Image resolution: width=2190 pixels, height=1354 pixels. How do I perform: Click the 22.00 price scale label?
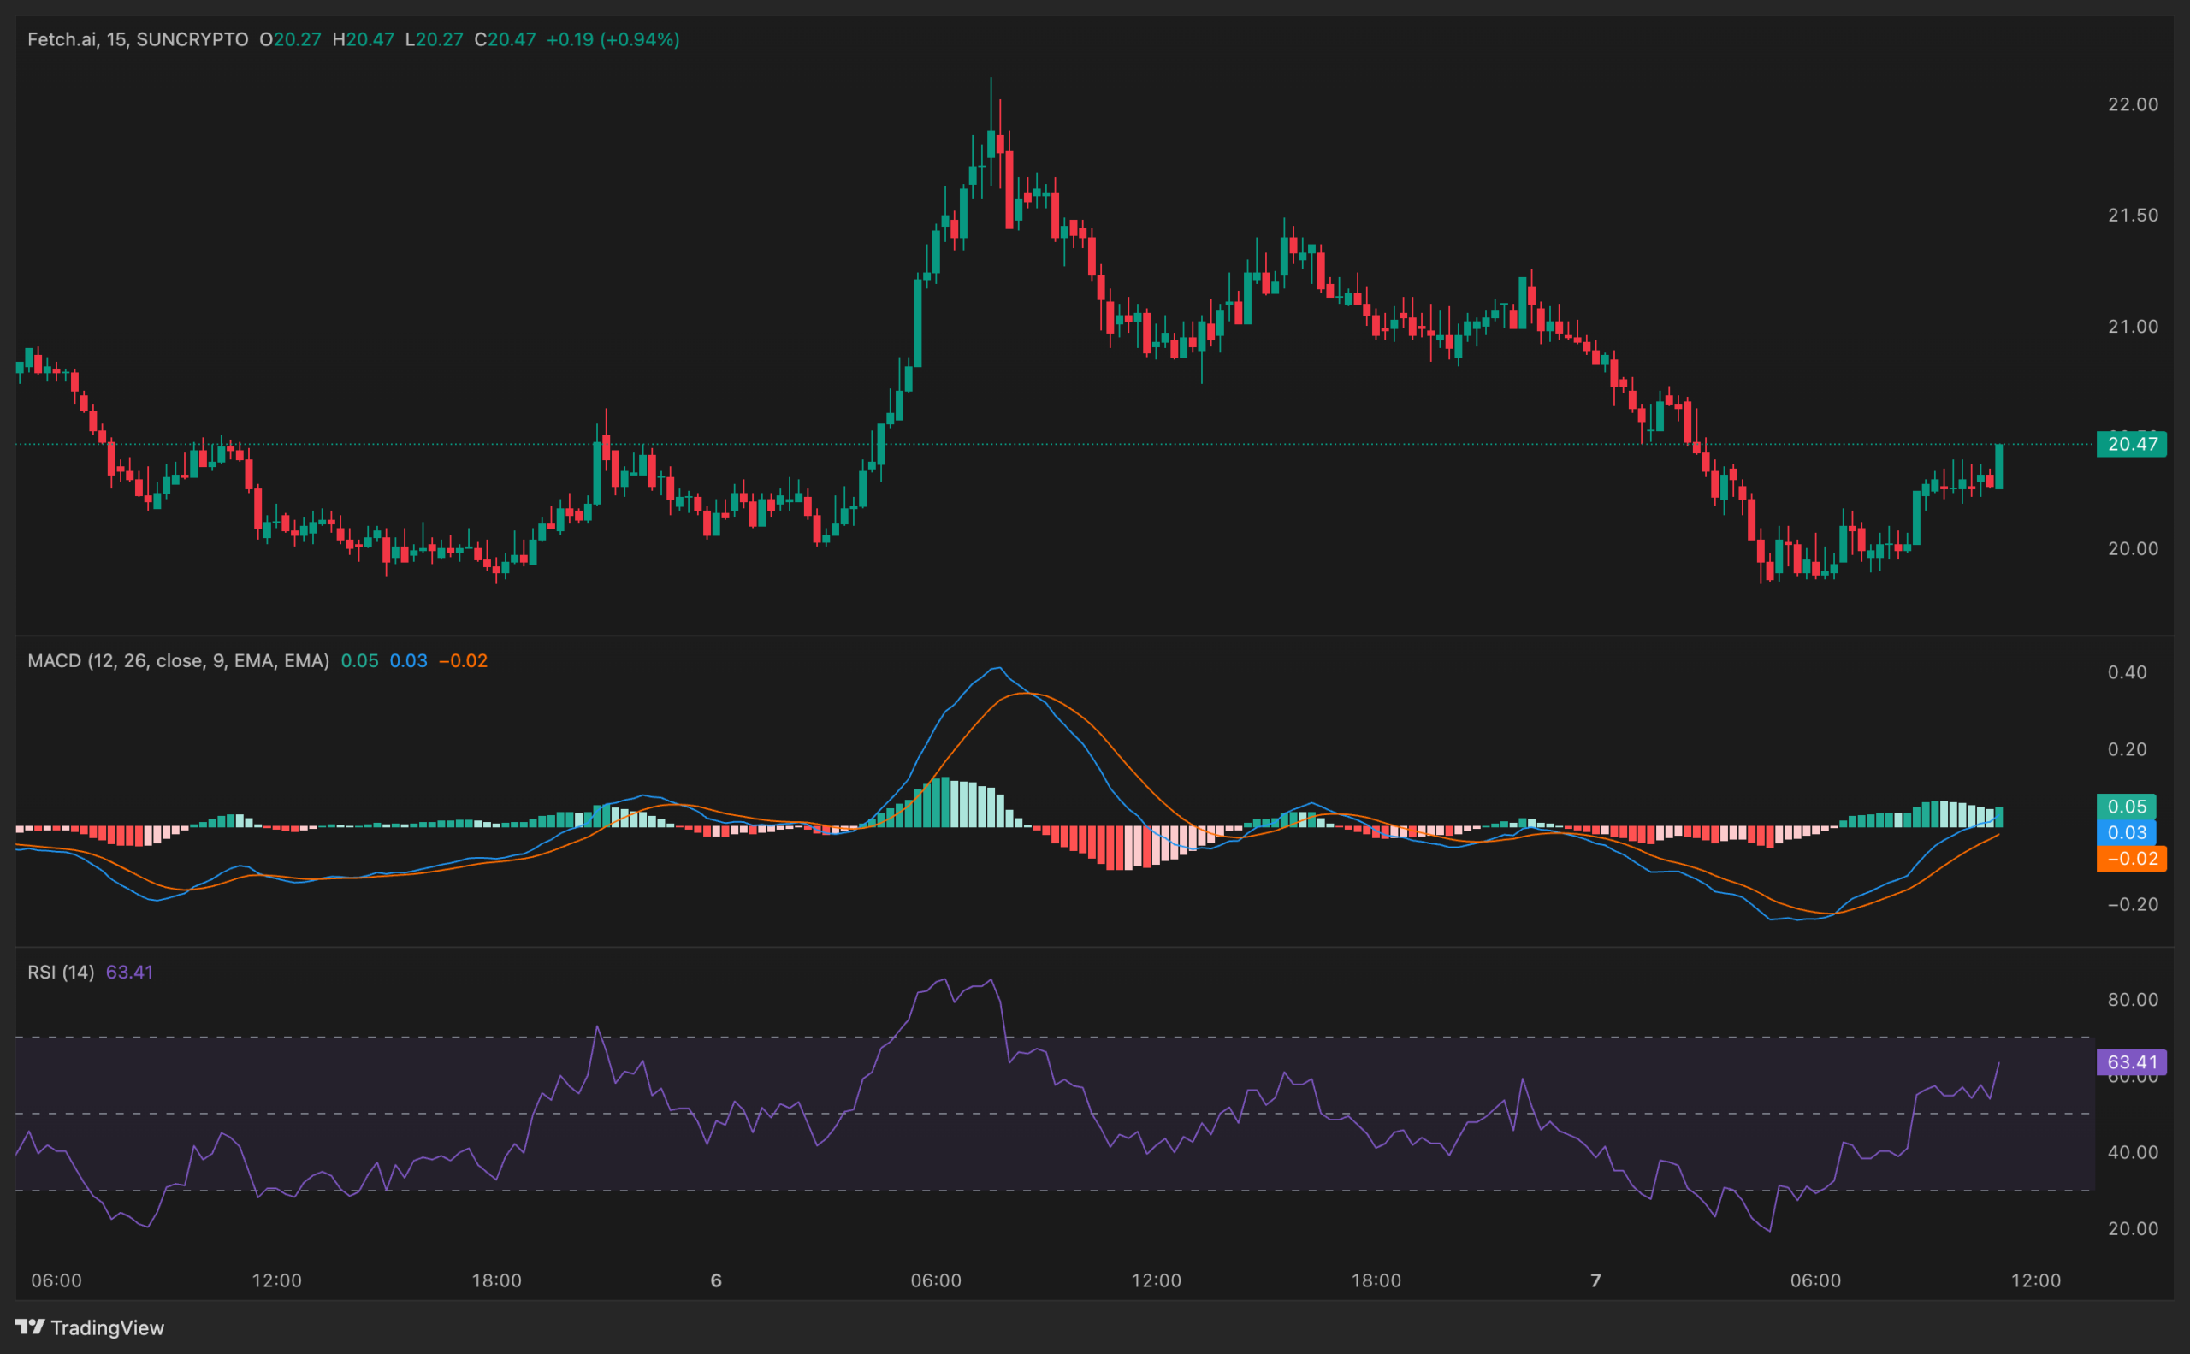click(x=2135, y=103)
